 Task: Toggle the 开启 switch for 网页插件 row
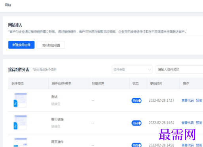coord(137,145)
